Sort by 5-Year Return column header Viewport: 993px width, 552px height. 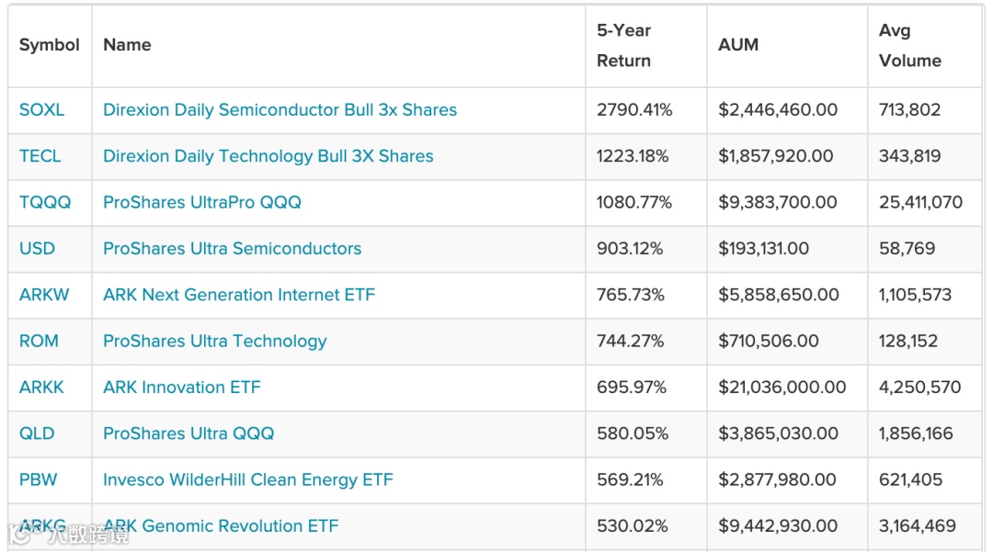coord(623,45)
